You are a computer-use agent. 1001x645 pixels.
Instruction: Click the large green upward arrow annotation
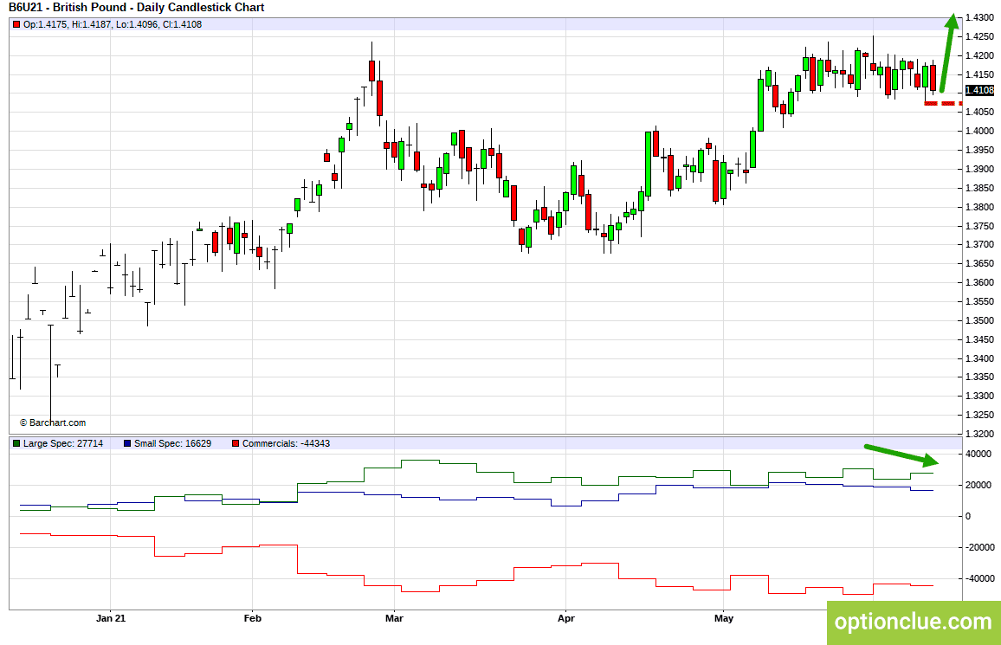click(x=949, y=53)
